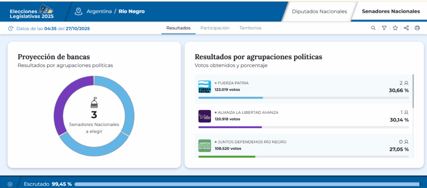Click Argentina in the breadcrumb
Screen dimensions: 427x188
pyautogui.click(x=98, y=11)
